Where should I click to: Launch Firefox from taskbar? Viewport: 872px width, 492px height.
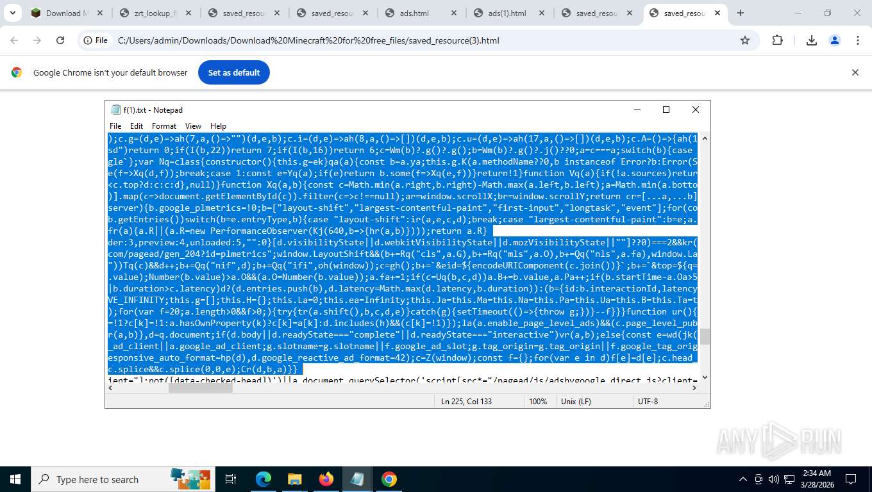click(x=326, y=479)
